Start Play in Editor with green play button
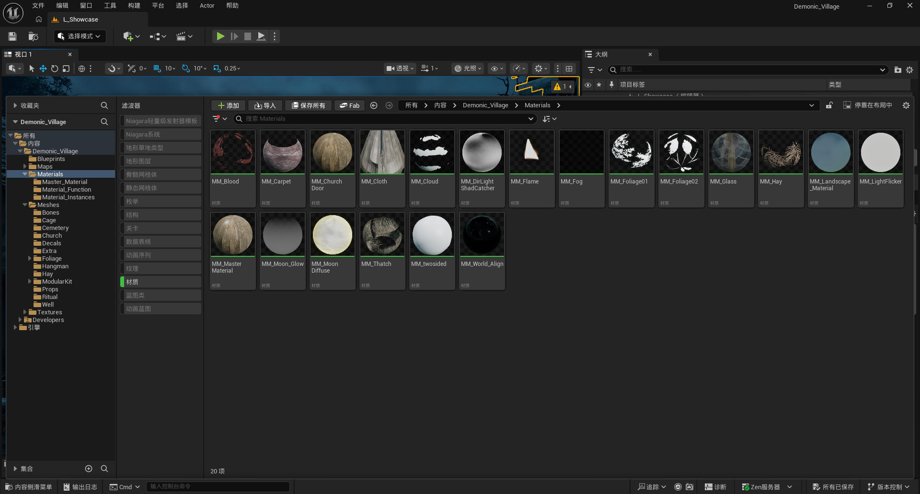The height and width of the screenshot is (494, 920). pyautogui.click(x=220, y=36)
